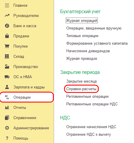Open Регламентные операции link
The width and height of the screenshot is (134, 143).
(x=87, y=97)
